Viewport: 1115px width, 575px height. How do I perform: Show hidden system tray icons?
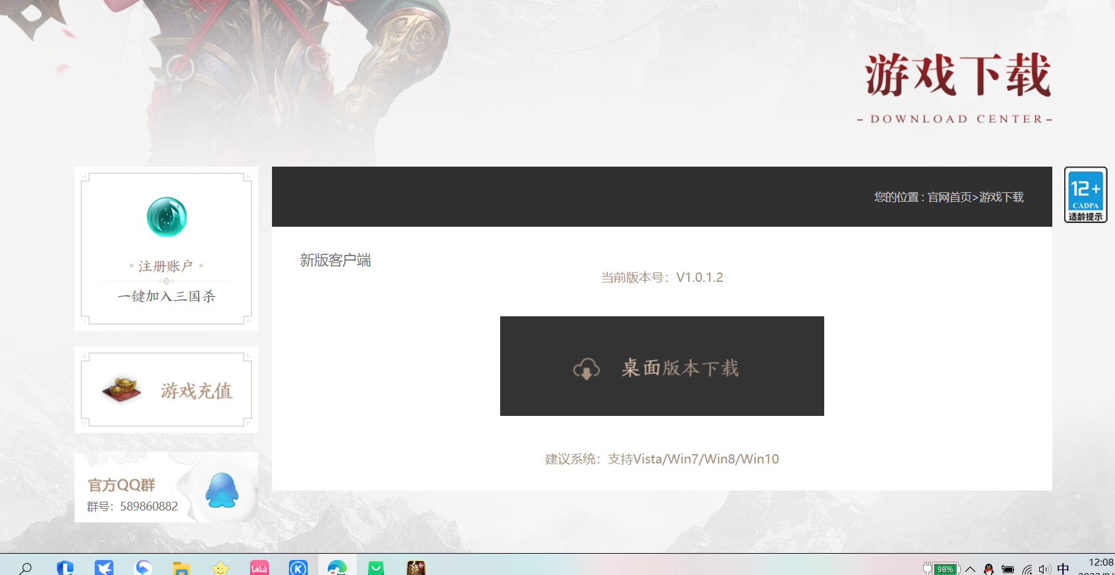(x=970, y=569)
